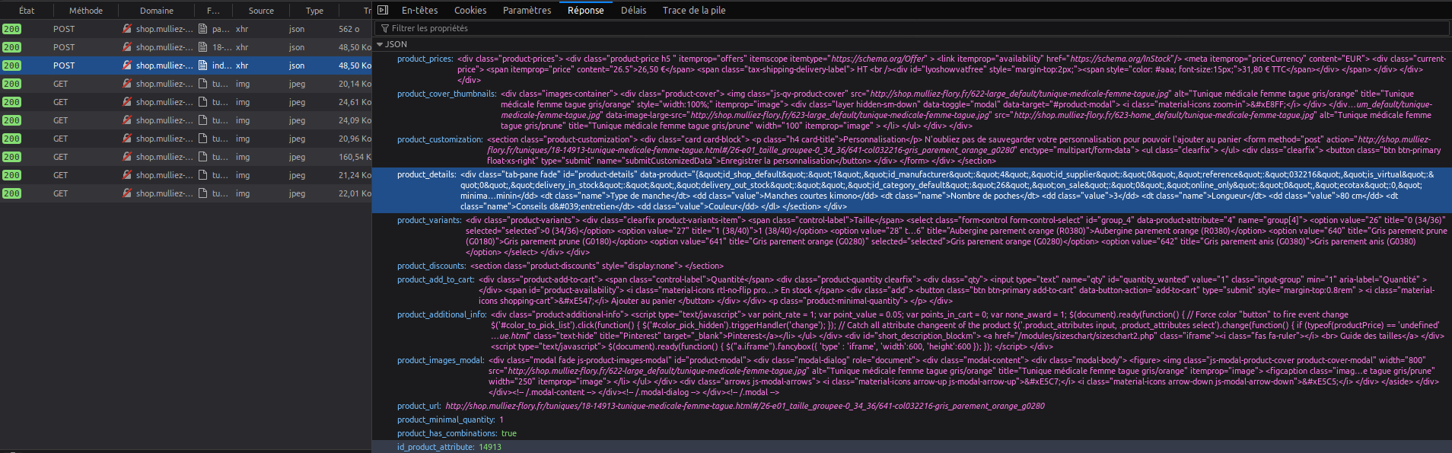Click the product_minimal_quantity property key
The width and height of the screenshot is (1452, 453).
(x=446, y=420)
